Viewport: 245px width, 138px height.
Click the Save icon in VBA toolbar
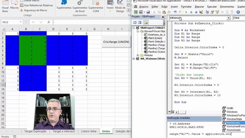[148, 12]
